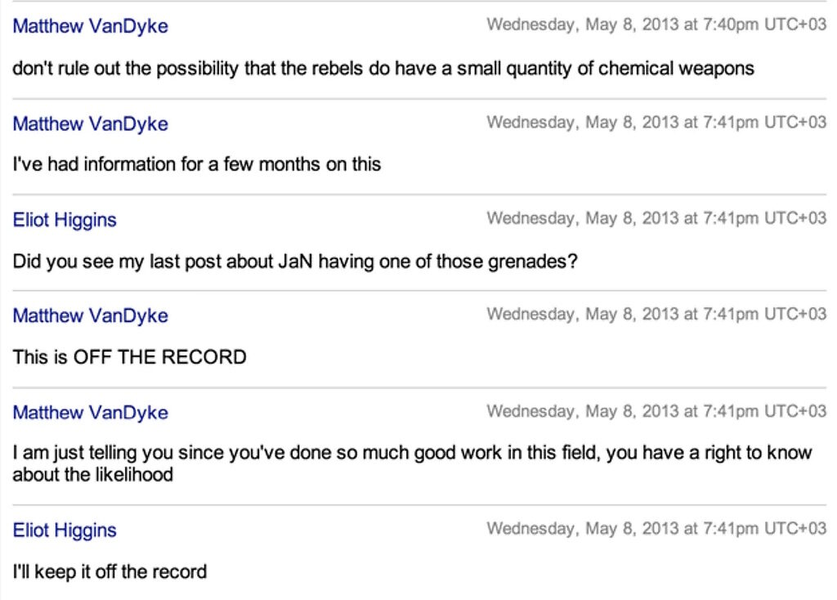The width and height of the screenshot is (837, 600).
Task: Click the "Did you see my last post" message
Action: [295, 262]
